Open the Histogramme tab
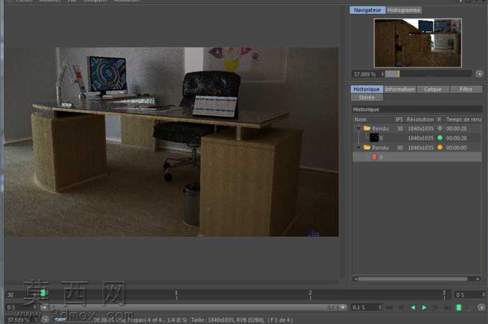Screen dimensions: 488x324 (x=404, y=10)
